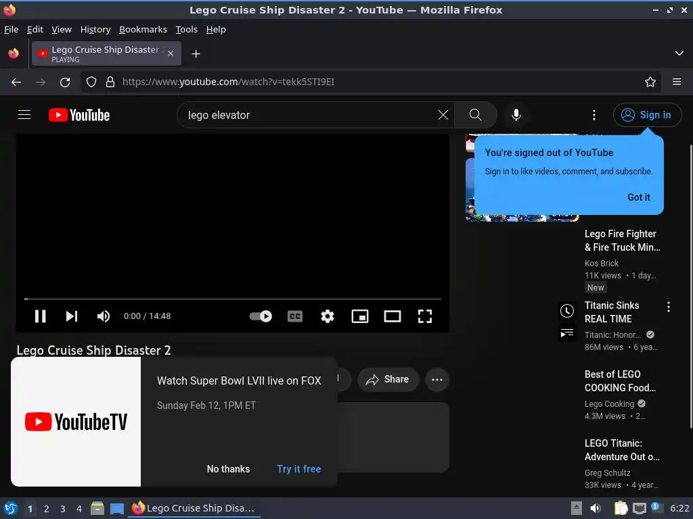Enable miniplayer mode
This screenshot has width=693, height=519.
[360, 316]
